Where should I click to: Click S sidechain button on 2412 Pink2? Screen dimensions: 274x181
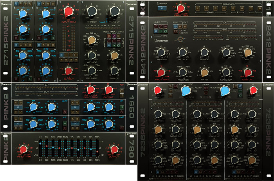point(185,27)
